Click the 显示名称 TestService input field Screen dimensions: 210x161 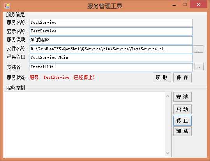(x=111, y=31)
